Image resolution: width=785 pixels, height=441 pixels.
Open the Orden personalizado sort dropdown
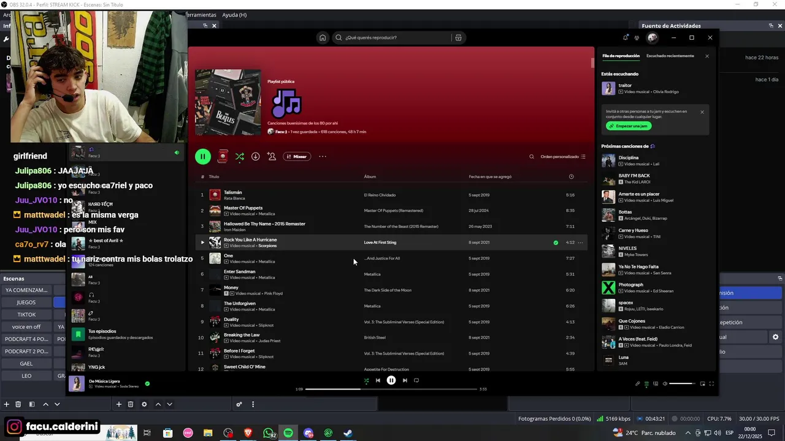click(x=563, y=156)
